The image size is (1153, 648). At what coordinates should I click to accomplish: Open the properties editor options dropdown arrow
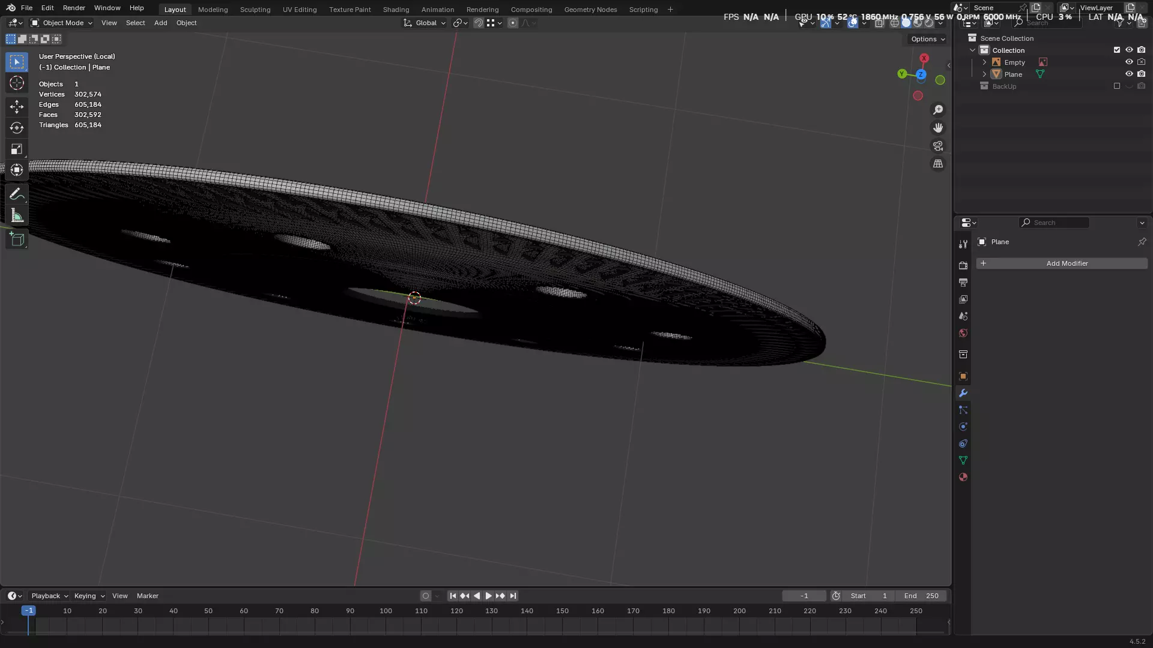1142,223
